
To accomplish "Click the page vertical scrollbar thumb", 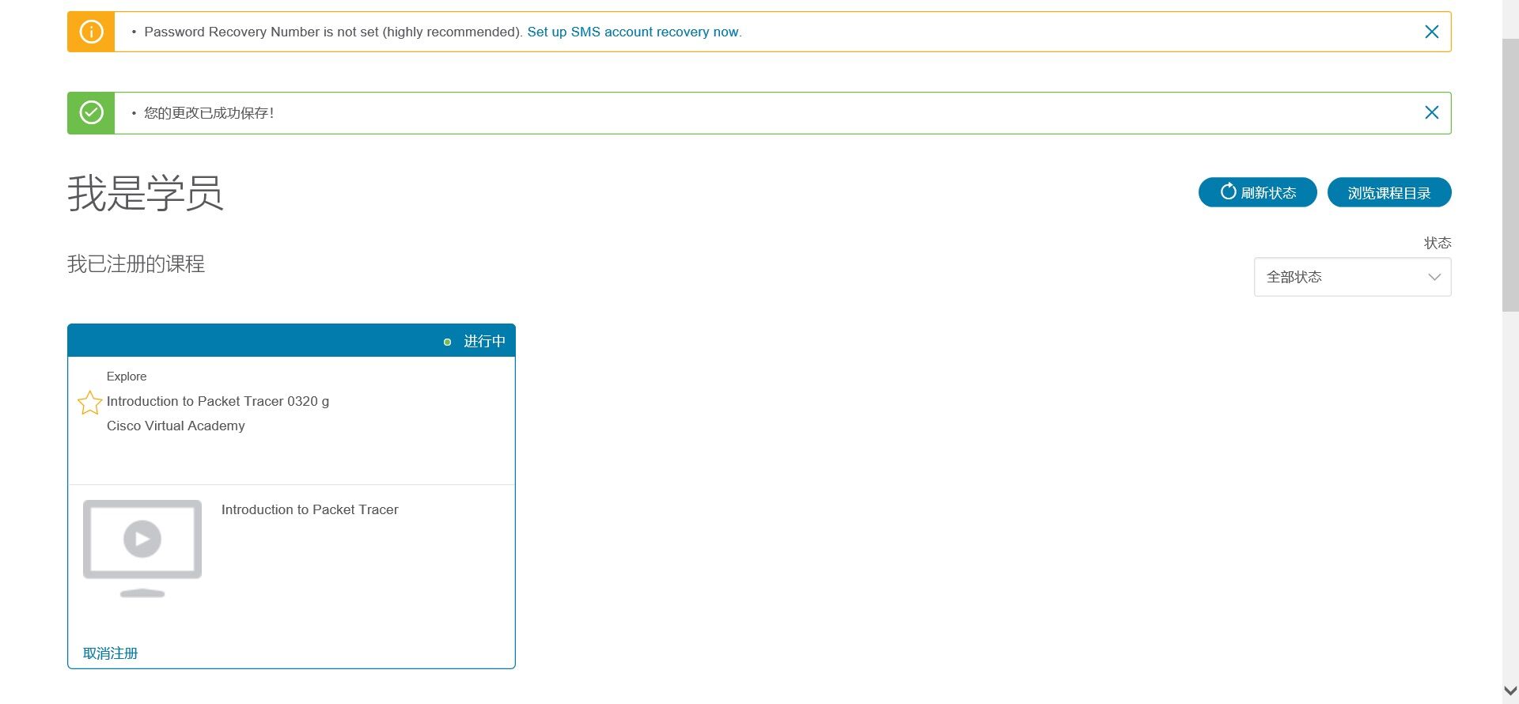I will click(x=1510, y=174).
